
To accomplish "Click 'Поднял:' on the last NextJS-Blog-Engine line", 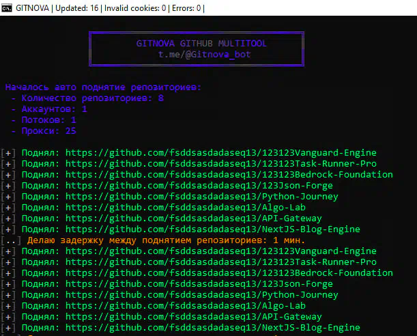I will [40, 328].
